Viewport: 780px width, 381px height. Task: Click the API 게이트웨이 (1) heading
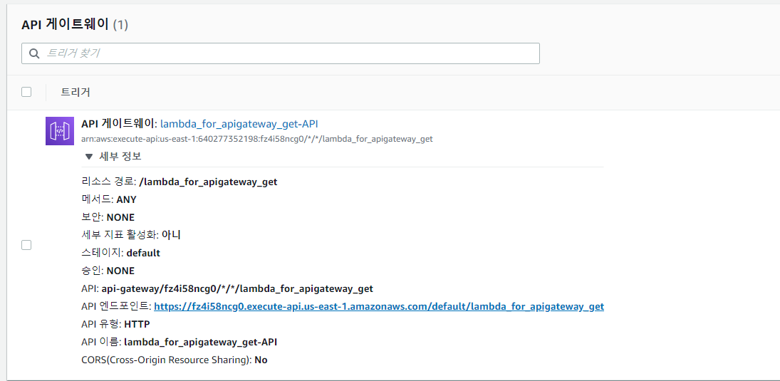(x=75, y=25)
